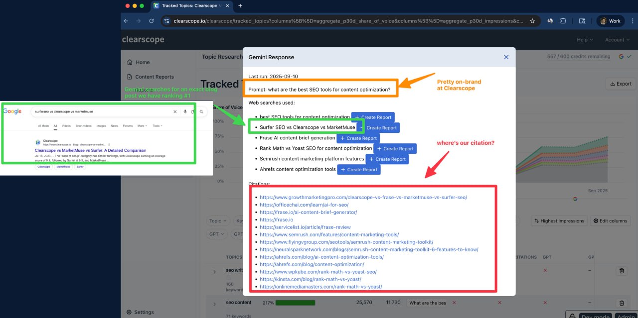Screen dimensions: 638x318
Task: Open the browser Extensions puzzle icon
Action: coord(563,21)
